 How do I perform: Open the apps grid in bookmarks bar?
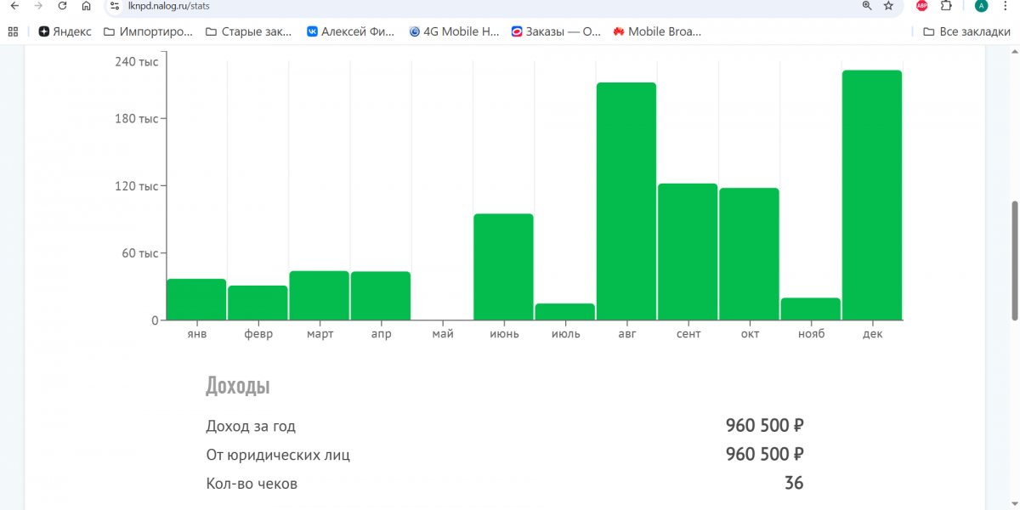click(13, 32)
